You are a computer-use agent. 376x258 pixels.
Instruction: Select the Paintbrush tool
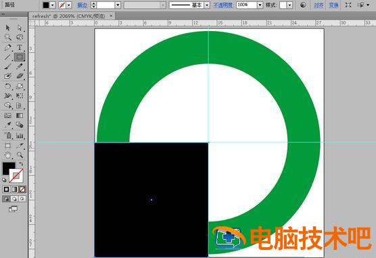tap(7, 67)
